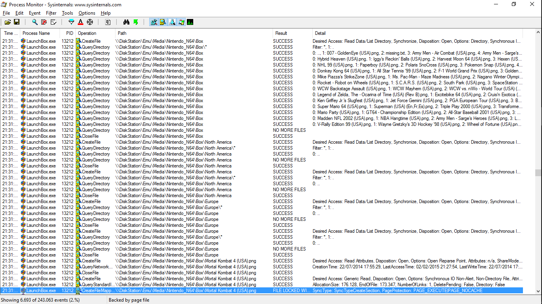
Task: Open the Filter funnel icon
Action: pyautogui.click(x=71, y=22)
